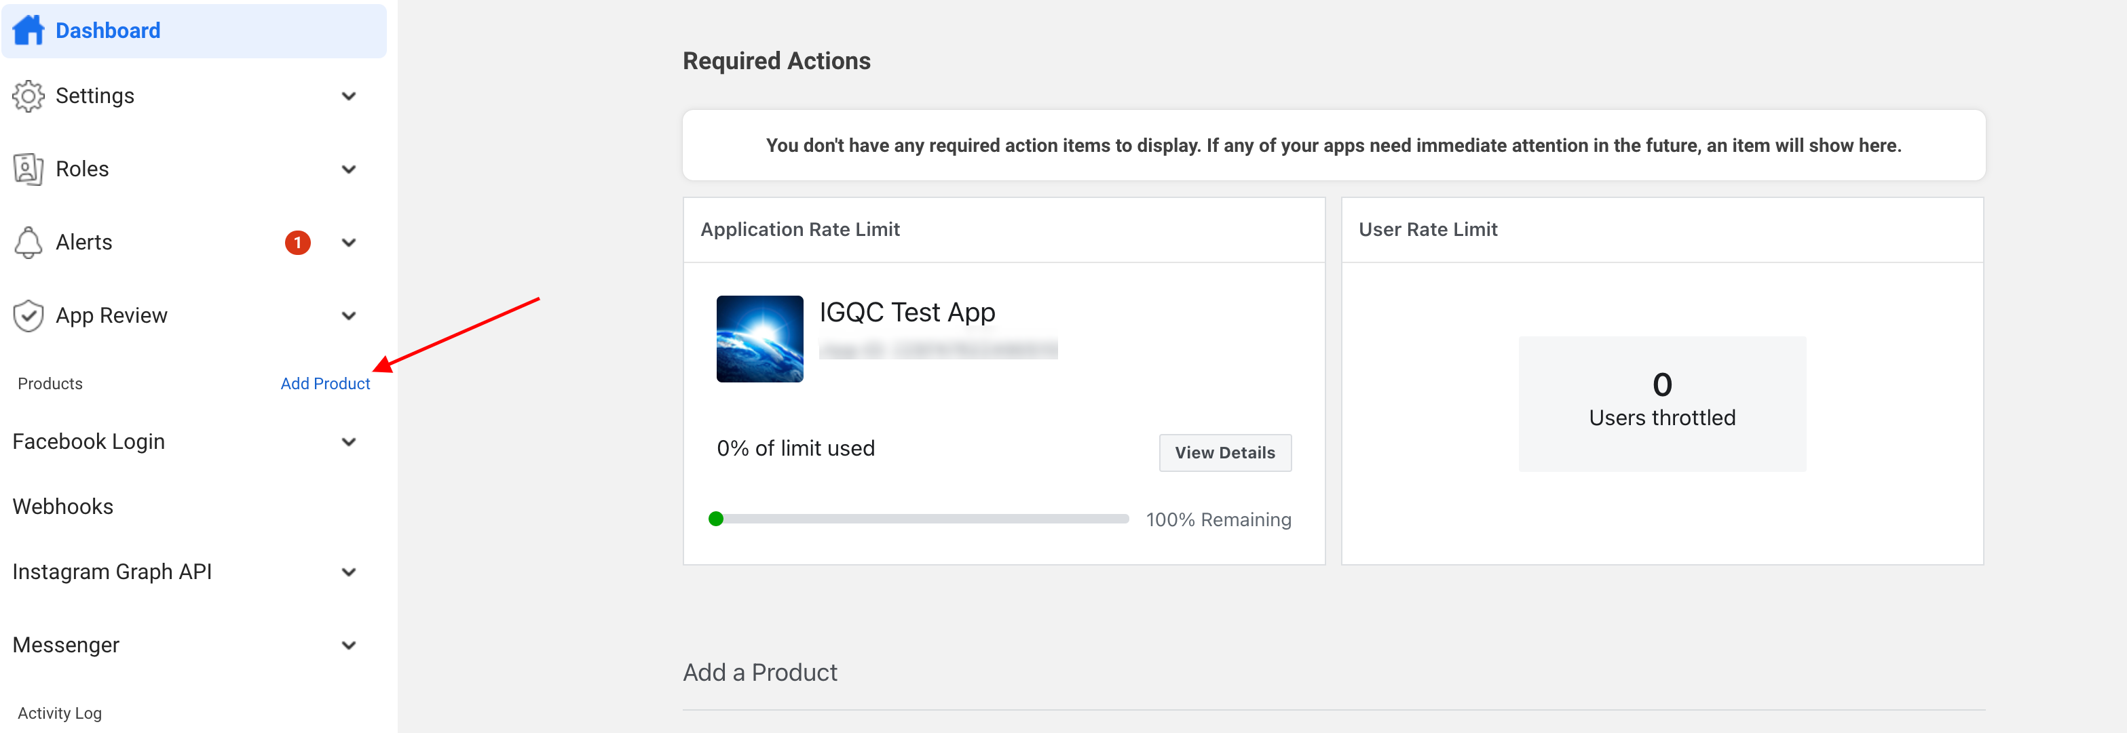Click the Users throttled count box
Image resolution: width=2127 pixels, height=733 pixels.
[x=1662, y=404]
